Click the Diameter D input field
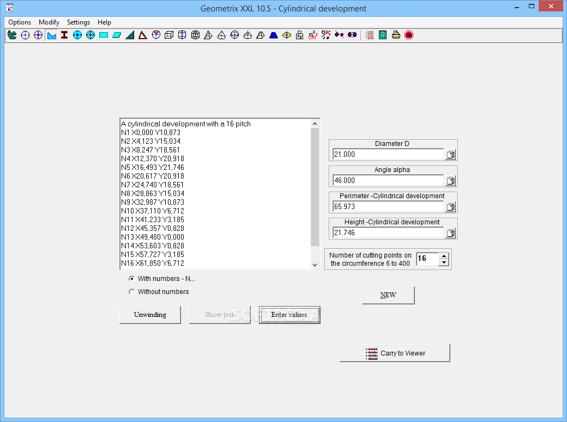This screenshot has height=422, width=567. [x=388, y=154]
